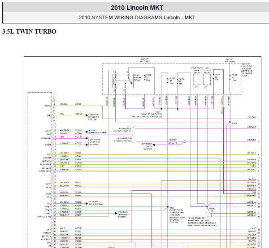Click the POW RLY CTRL pin label

[44, 217]
